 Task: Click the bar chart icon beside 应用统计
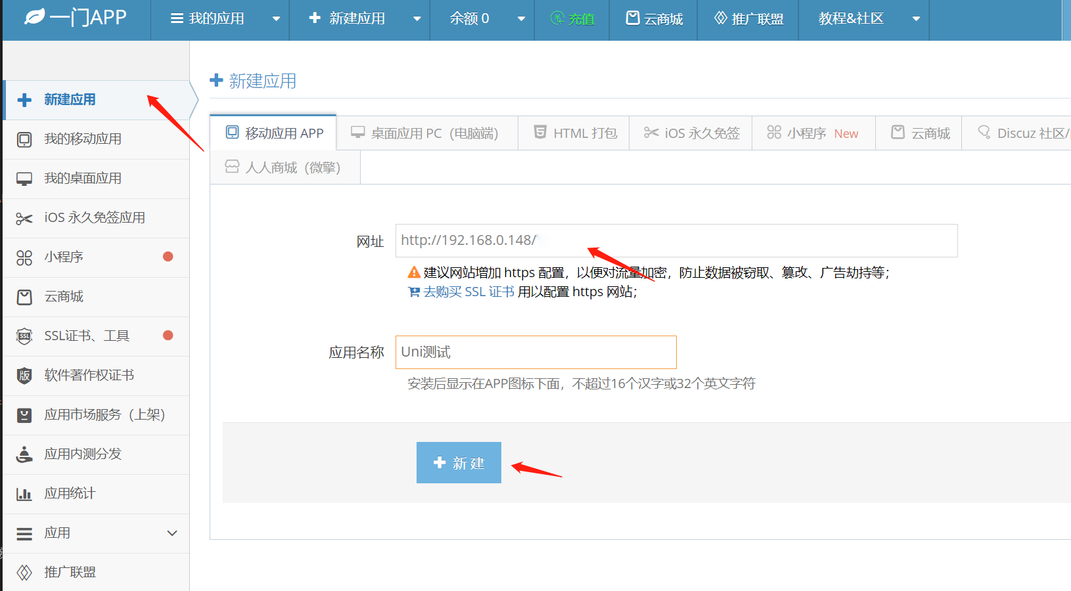[x=24, y=494]
